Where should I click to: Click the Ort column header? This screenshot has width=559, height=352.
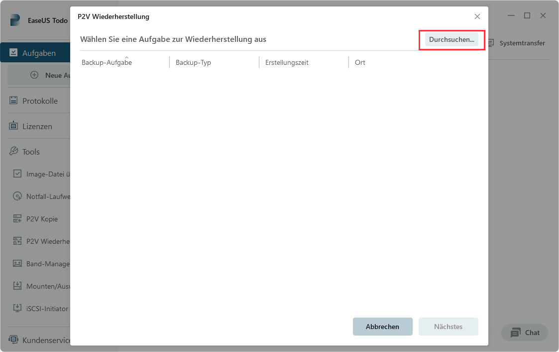(360, 63)
